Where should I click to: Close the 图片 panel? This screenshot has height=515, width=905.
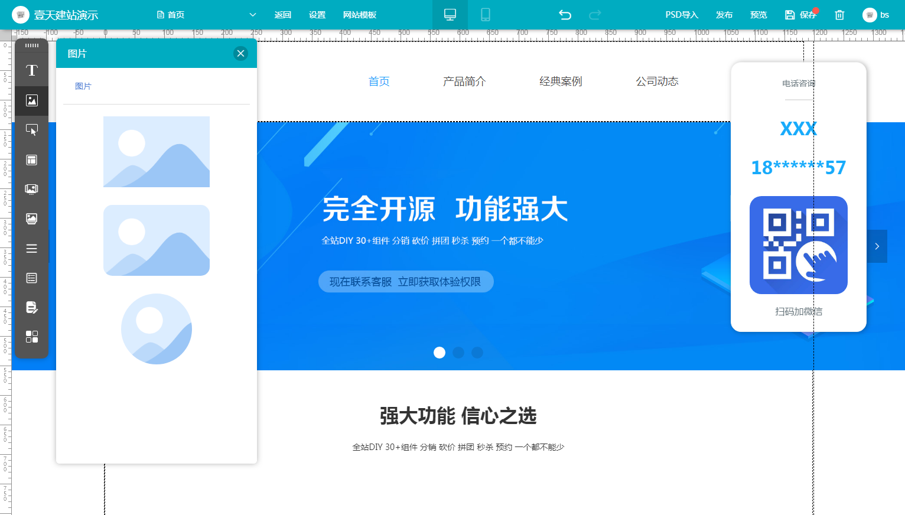click(x=240, y=53)
